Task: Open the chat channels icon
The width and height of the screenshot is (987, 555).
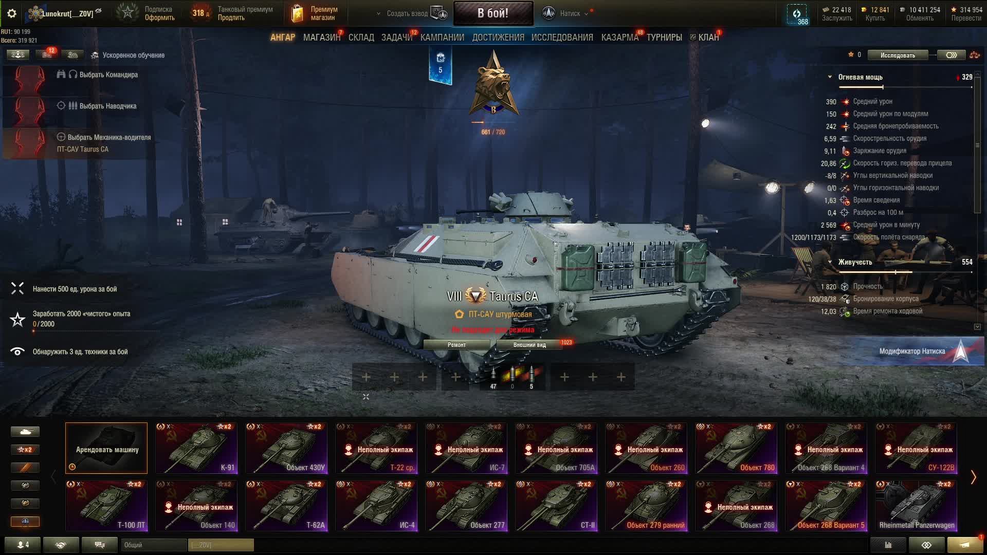Action: click(100, 545)
